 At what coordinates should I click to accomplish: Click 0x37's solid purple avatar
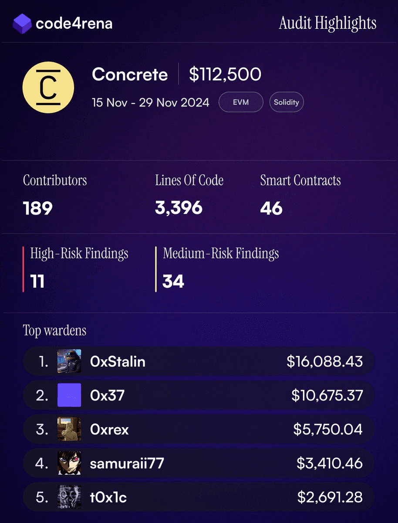click(69, 395)
